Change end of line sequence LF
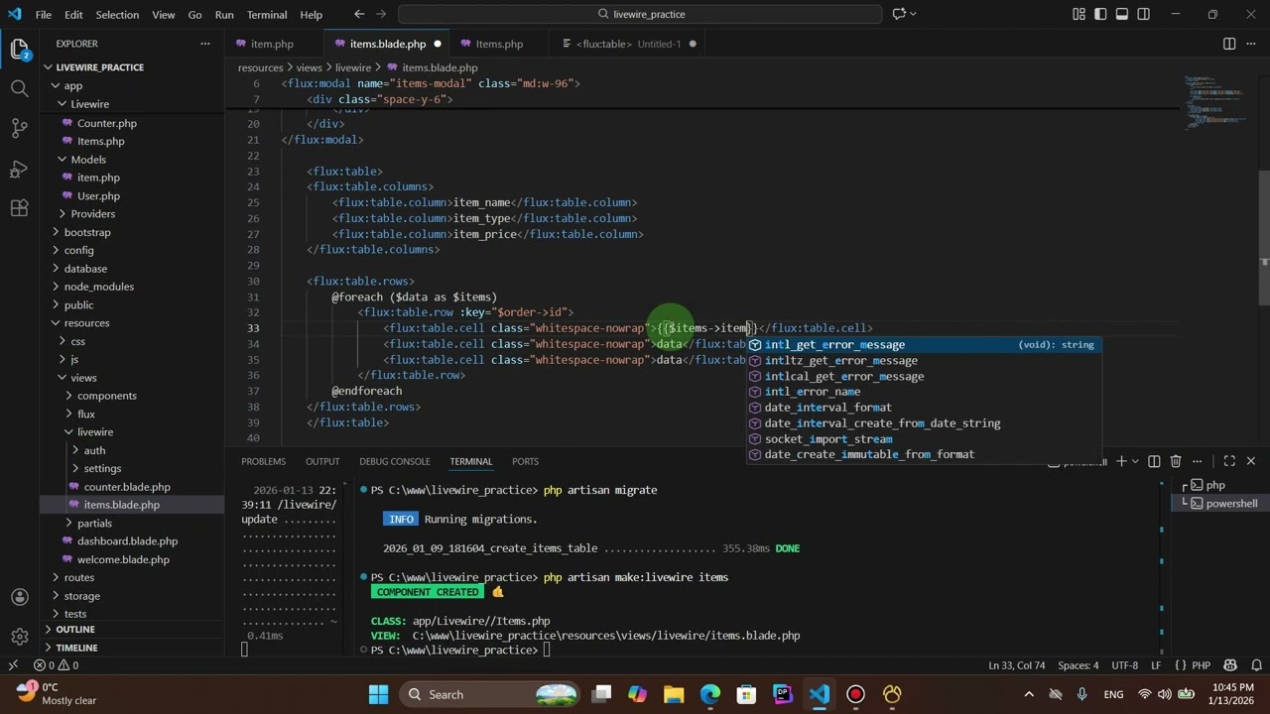The width and height of the screenshot is (1270, 714). click(1156, 665)
